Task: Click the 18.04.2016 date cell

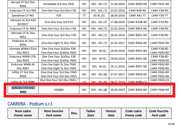Action: pos(118,15)
